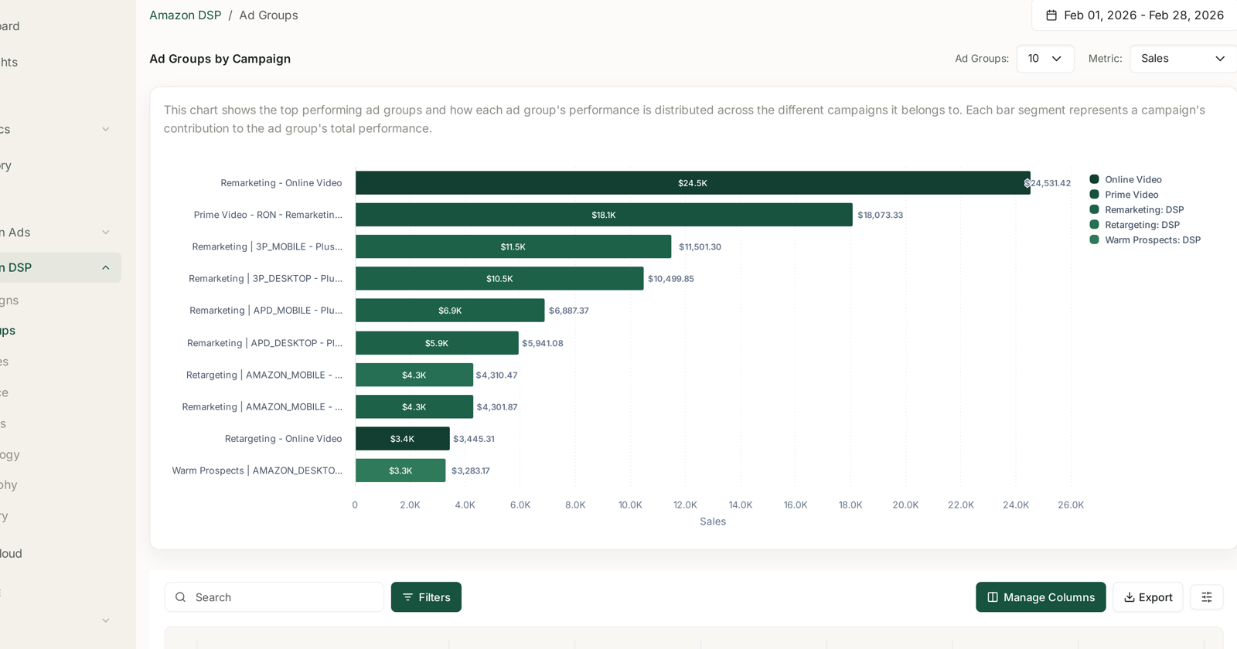The height and width of the screenshot is (649, 1237).
Task: Select the $10.5K 3P_DESKTOP bar
Action: click(499, 278)
